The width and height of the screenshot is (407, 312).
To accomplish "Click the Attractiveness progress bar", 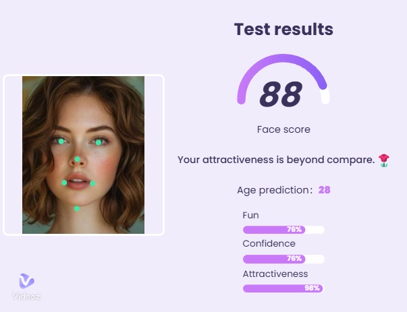I will tap(283, 288).
